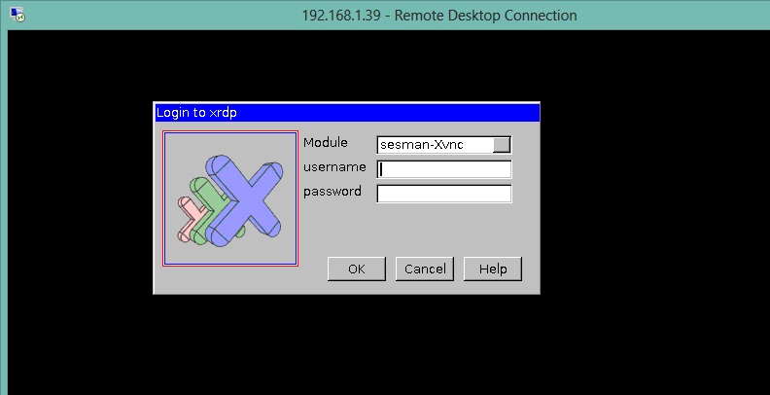Click the Module label text

click(x=325, y=143)
